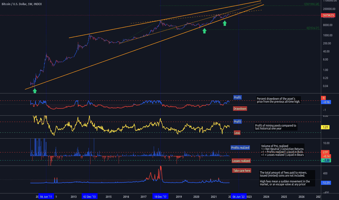Screen dimensions: 339x200
Task: Select the blue Profit label in drawdown pane
Action: pyautogui.click(x=237, y=97)
